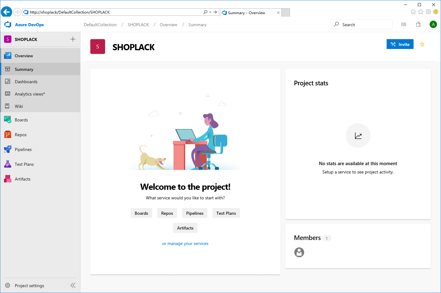441x293 pixels.
Task: Expand the address bar search dropdown arrow
Action: click(x=210, y=12)
